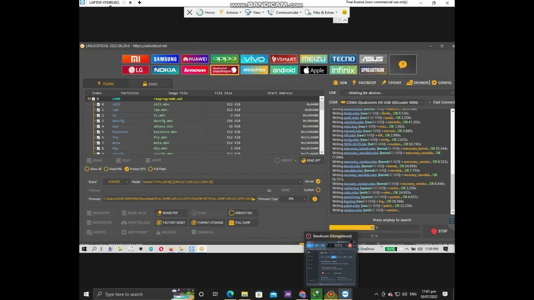Select the Nokia brand icon
The width and height of the screenshot is (534, 300).
(x=165, y=70)
